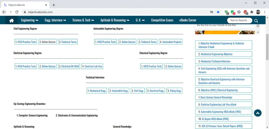This screenshot has height=129, width=269.
Task: Click the browser forward arrow
Action: point(10,12)
